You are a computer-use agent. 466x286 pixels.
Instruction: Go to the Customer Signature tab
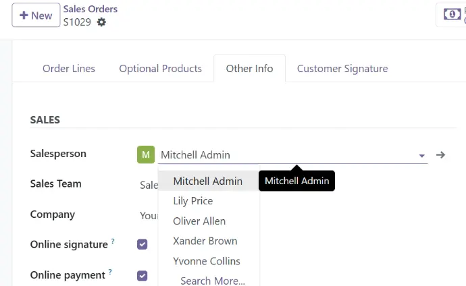coord(342,69)
